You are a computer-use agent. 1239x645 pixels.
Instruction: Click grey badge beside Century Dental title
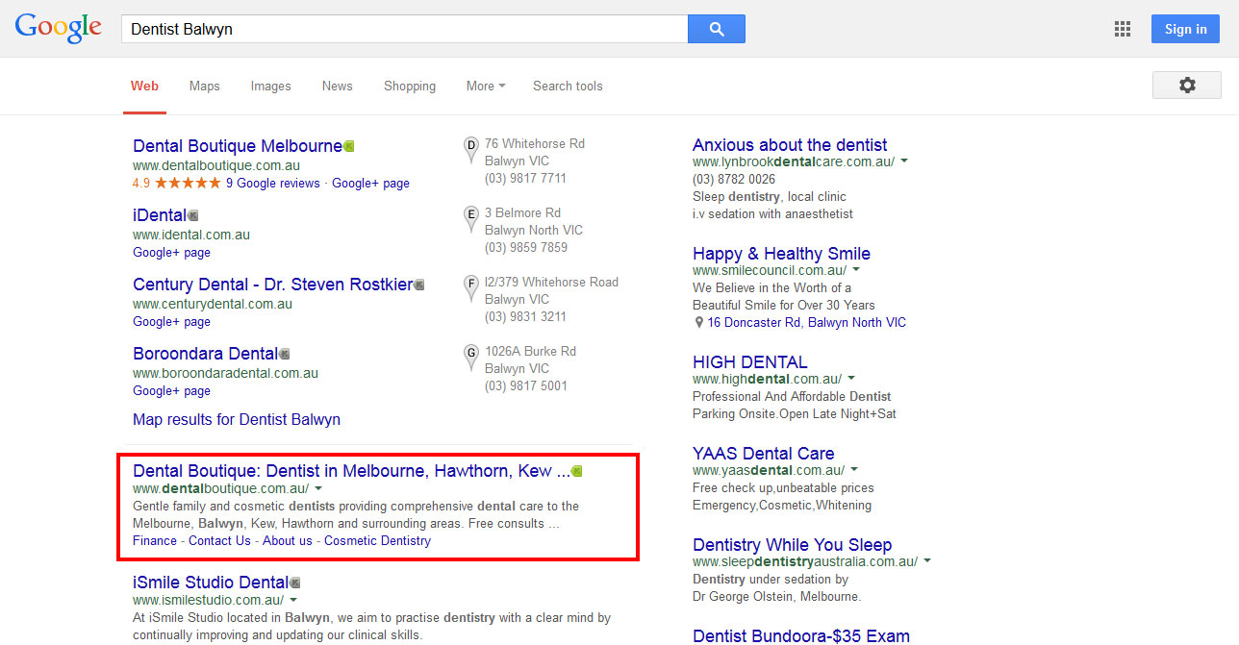click(418, 285)
